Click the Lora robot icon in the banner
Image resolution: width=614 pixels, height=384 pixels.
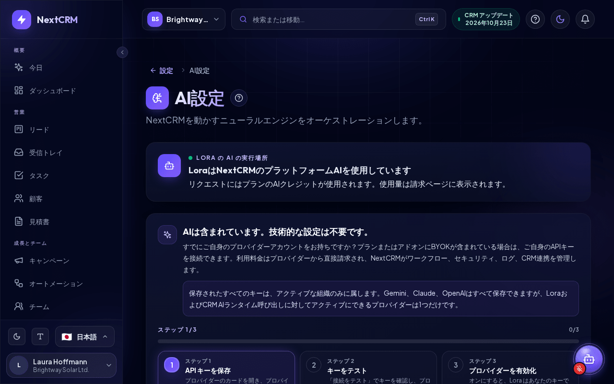(x=169, y=166)
